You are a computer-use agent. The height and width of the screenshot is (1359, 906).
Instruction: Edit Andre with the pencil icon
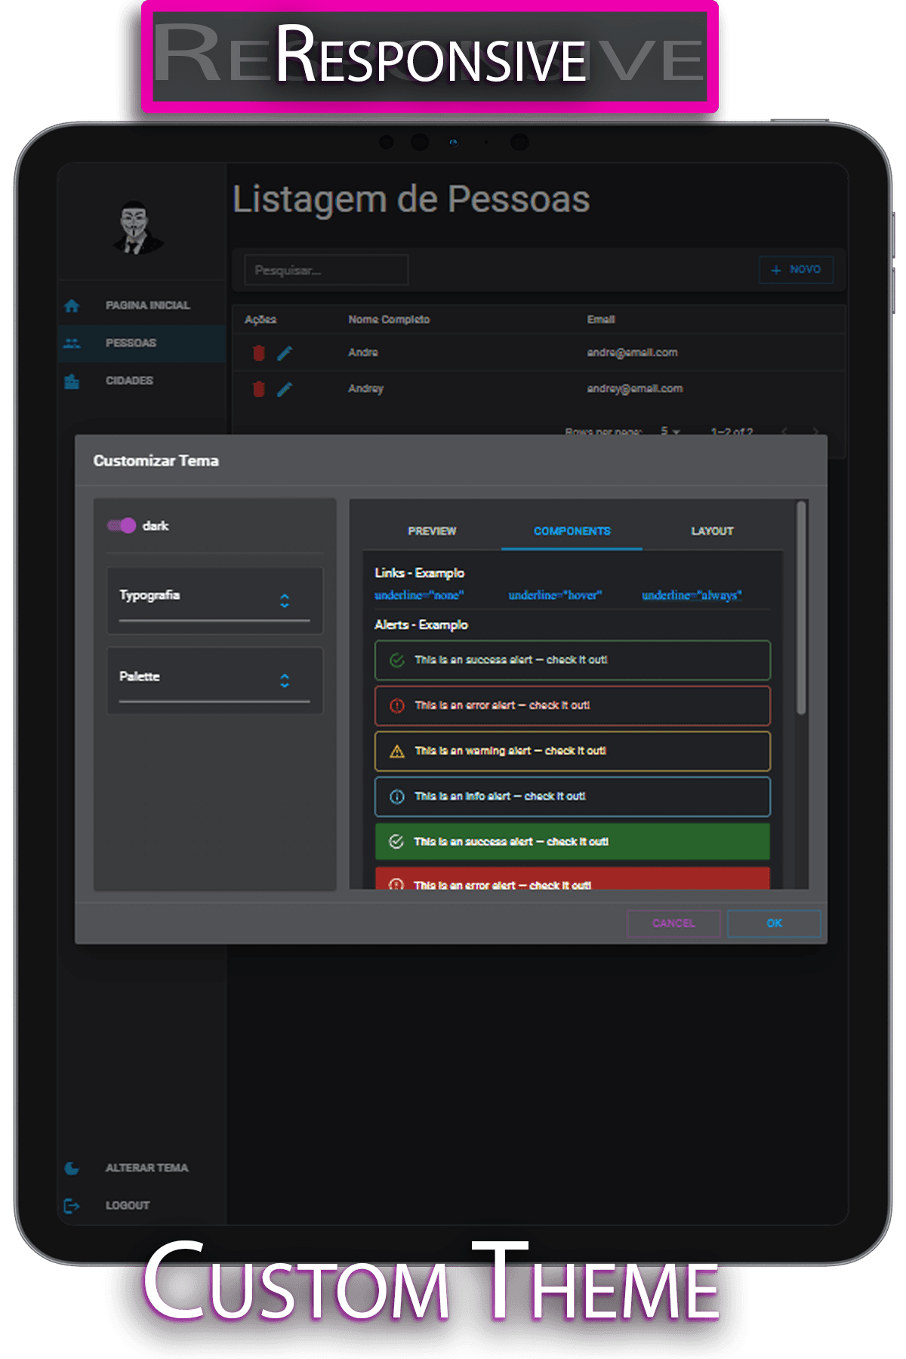[285, 353]
